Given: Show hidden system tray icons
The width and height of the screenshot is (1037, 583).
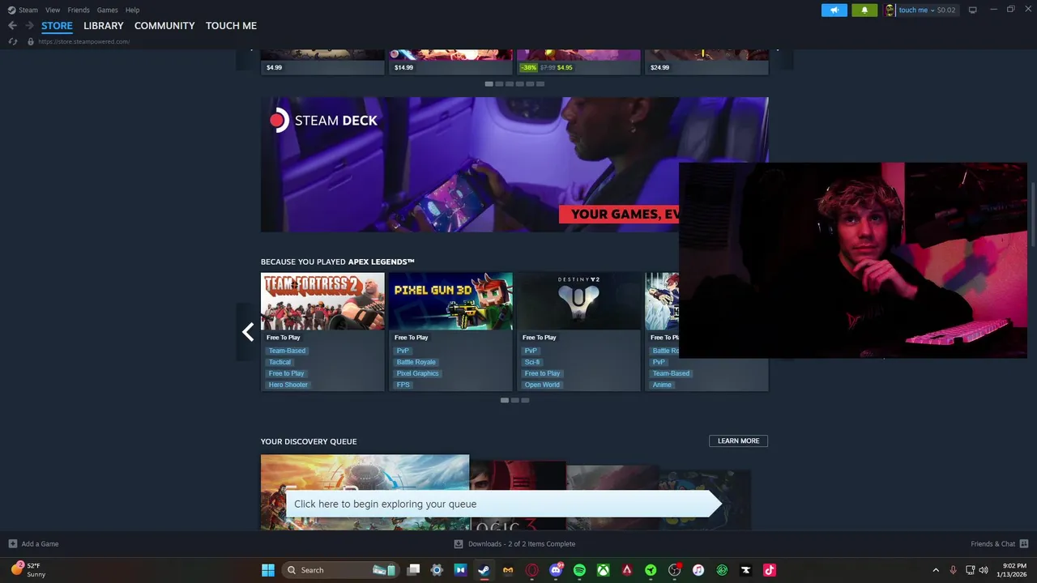Looking at the screenshot, I should (936, 570).
